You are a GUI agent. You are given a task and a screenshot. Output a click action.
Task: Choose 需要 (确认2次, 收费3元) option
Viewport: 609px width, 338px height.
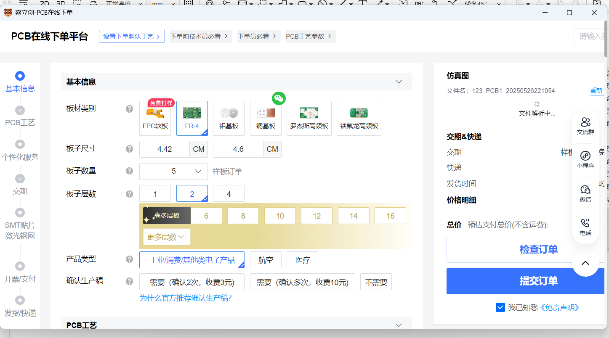(x=192, y=282)
